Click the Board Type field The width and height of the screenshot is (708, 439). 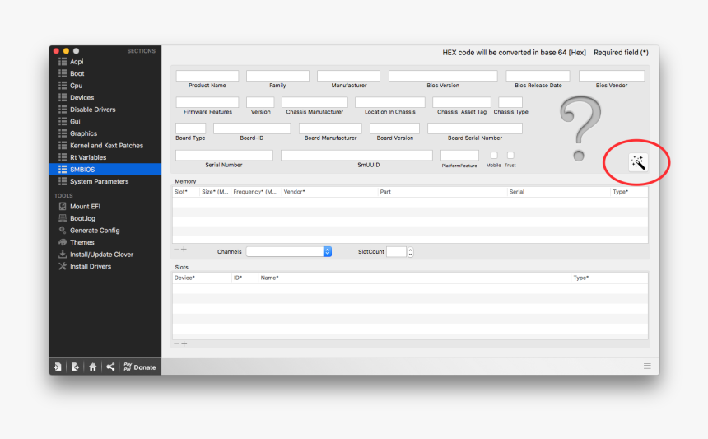point(190,128)
